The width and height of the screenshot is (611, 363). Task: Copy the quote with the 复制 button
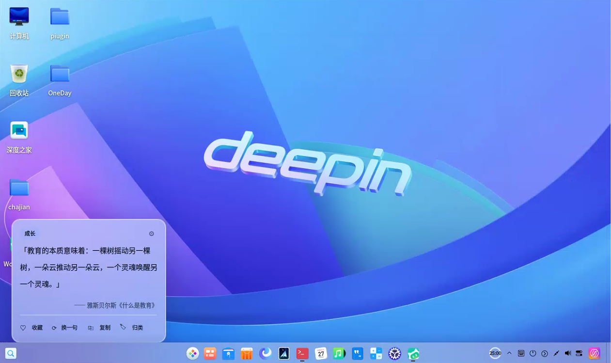click(99, 328)
